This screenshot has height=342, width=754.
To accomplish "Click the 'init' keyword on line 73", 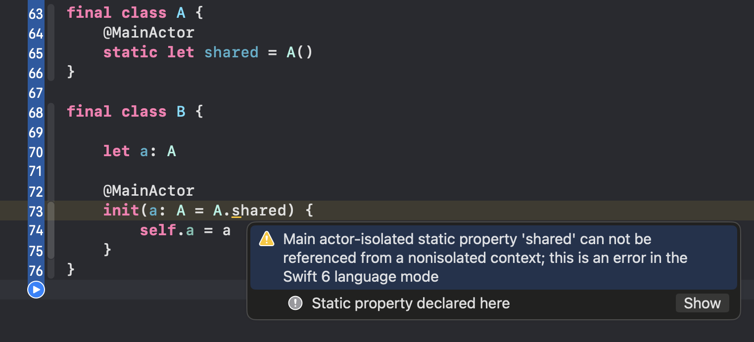I will (121, 211).
